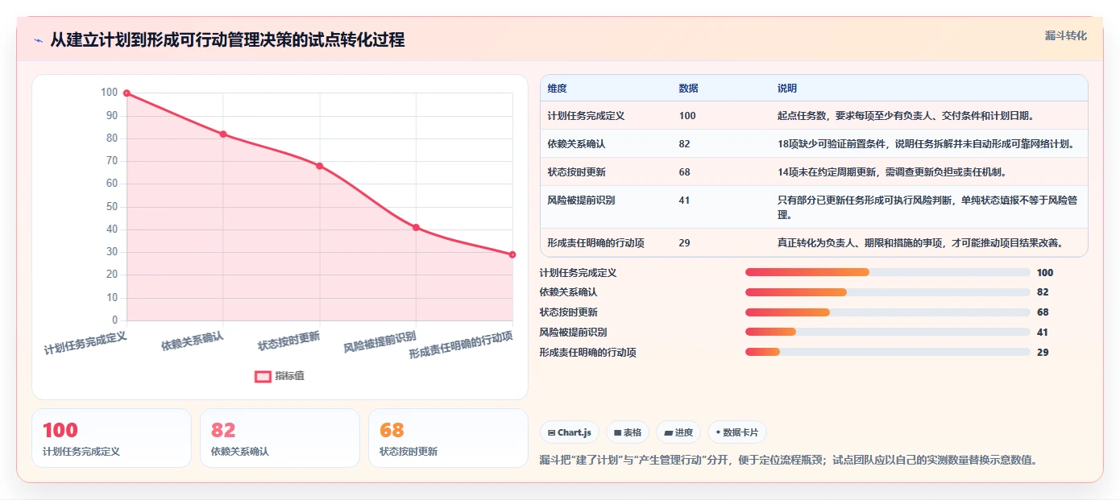Screen dimensions: 1120x500
Task: Click x-axis label 风险被提前识别 on the chart
Action: (x=380, y=342)
